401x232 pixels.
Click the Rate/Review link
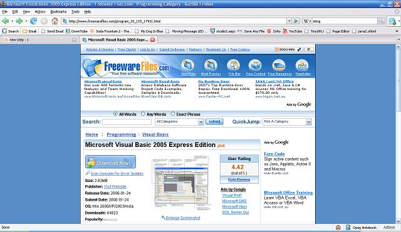point(239,179)
